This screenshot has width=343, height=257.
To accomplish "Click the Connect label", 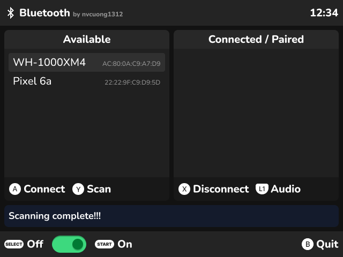I will click(x=44, y=189).
